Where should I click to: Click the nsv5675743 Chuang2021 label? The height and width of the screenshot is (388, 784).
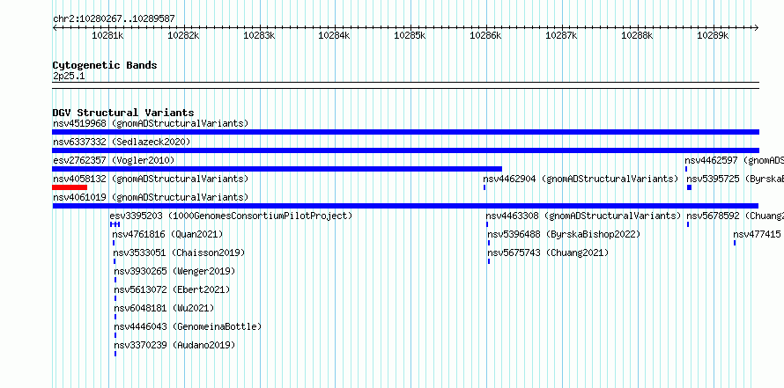[548, 253]
